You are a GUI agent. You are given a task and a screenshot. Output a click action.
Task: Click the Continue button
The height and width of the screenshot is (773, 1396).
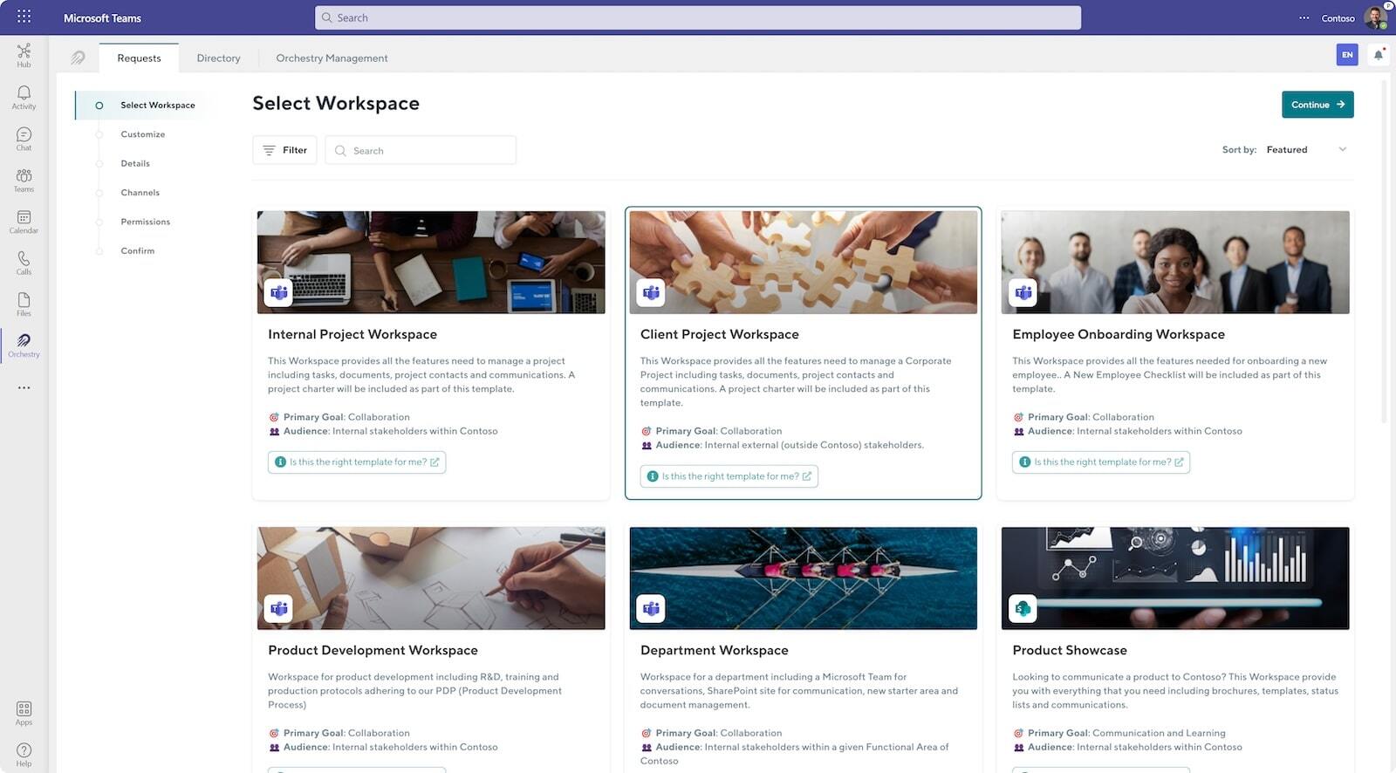click(x=1317, y=105)
